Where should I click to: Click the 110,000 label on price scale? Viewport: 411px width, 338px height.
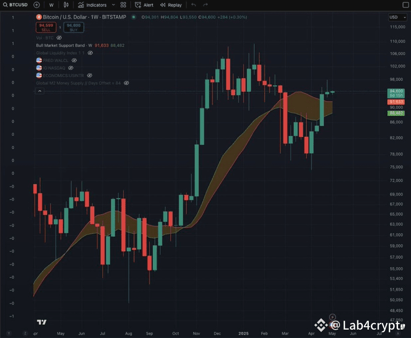(398, 41)
